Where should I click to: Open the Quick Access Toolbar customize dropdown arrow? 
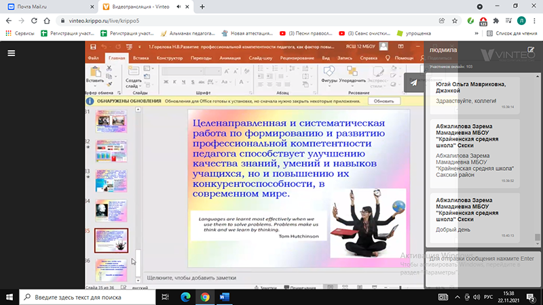tap(140, 47)
